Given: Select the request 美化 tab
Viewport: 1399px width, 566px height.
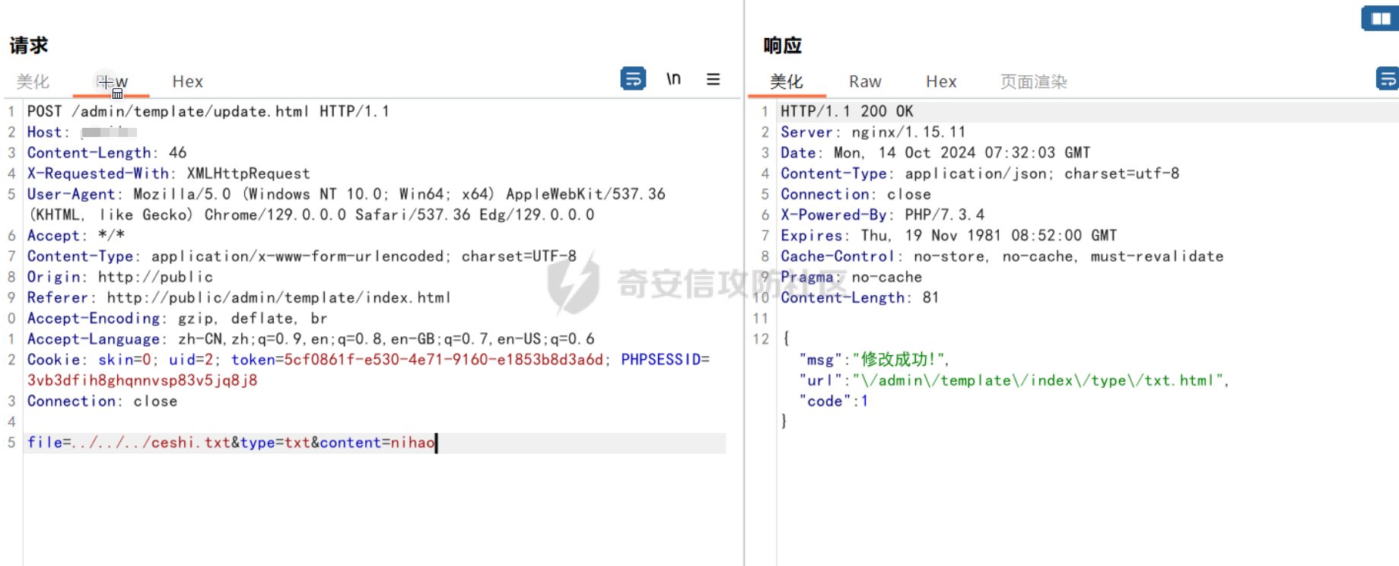Looking at the screenshot, I should pyautogui.click(x=33, y=81).
